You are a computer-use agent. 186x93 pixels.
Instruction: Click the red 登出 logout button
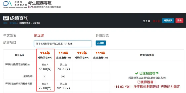coord(179,21)
